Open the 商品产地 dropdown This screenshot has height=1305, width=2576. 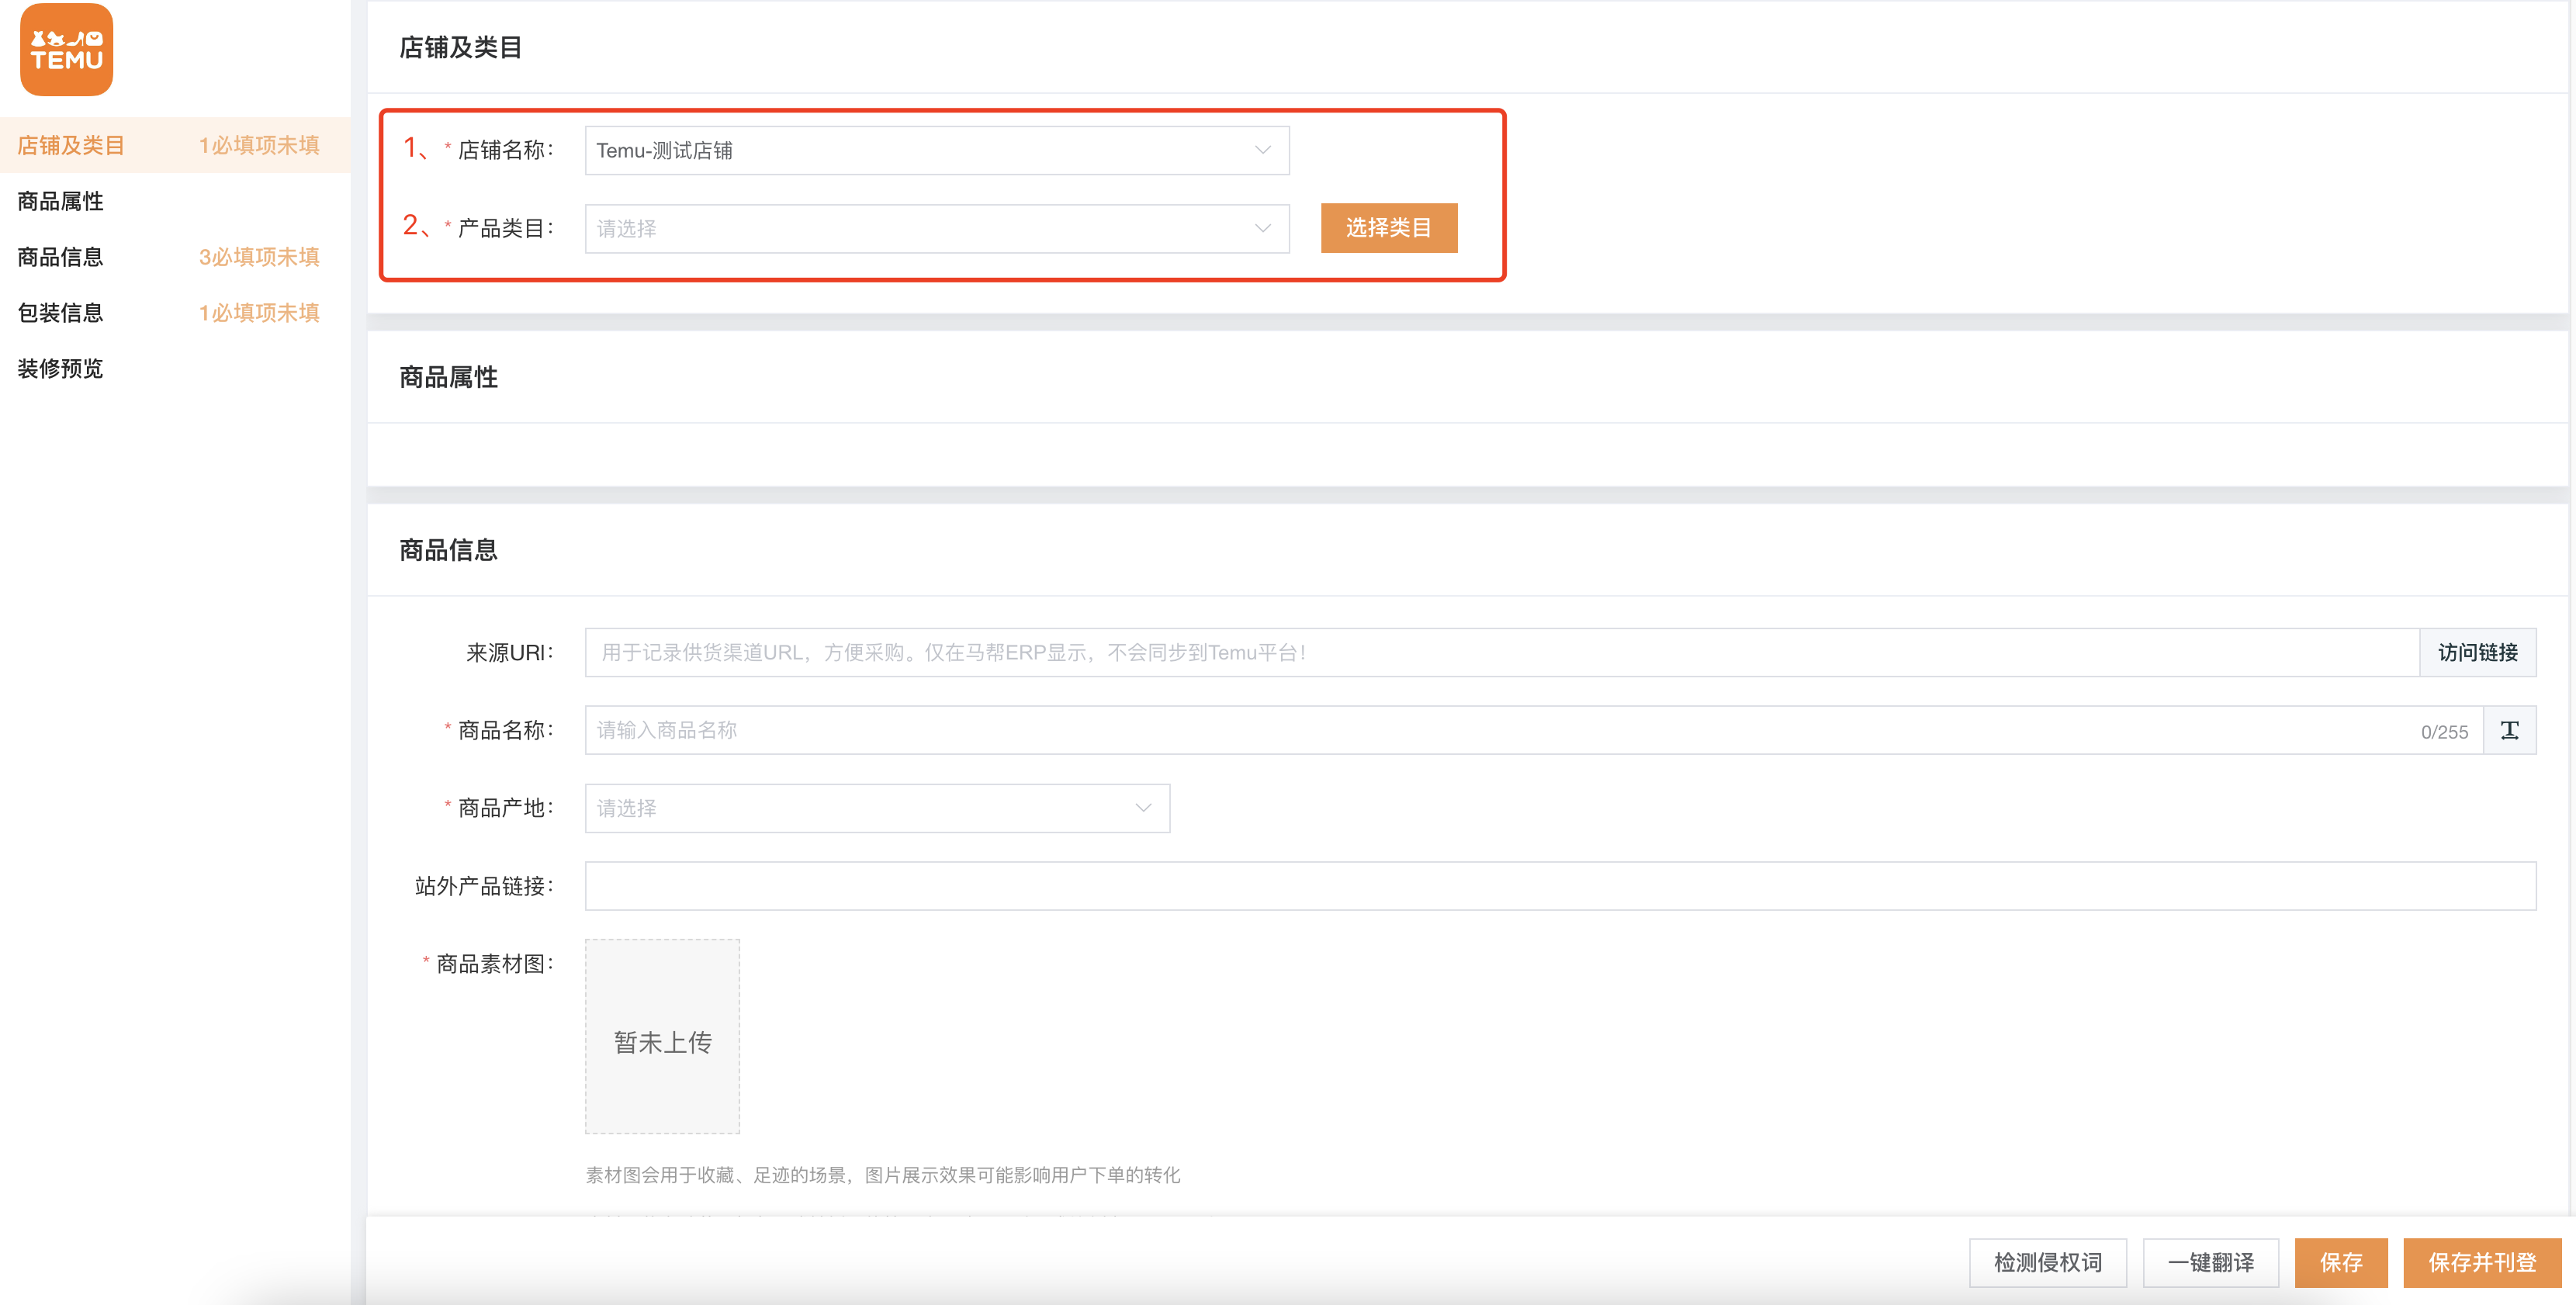point(876,808)
